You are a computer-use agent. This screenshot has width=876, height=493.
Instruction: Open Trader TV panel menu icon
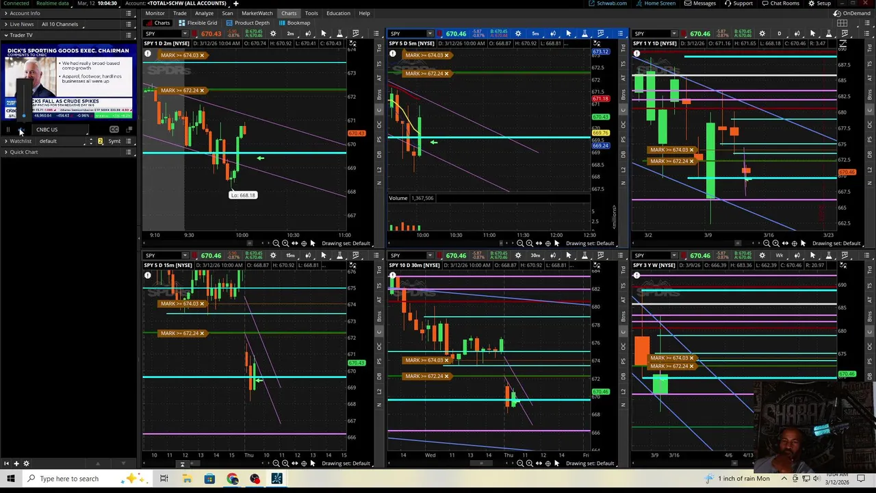click(x=129, y=35)
